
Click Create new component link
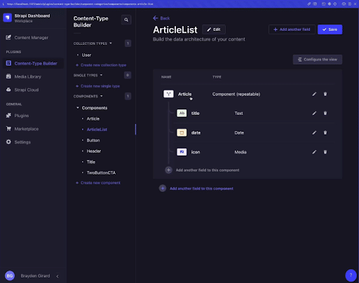(x=98, y=183)
